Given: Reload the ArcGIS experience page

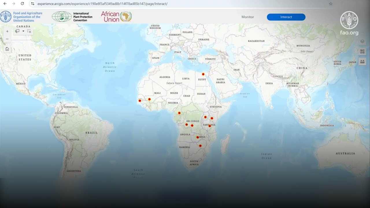Looking at the screenshot, I should tap(22, 4).
